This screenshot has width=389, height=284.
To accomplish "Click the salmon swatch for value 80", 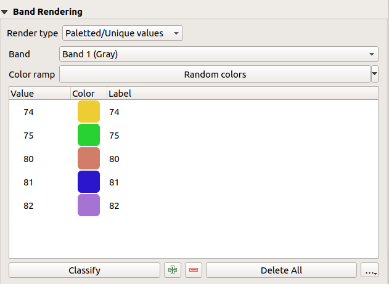I will (89, 158).
